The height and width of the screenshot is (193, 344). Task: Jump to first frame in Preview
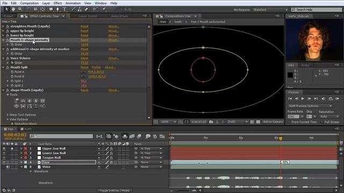coord(290,99)
